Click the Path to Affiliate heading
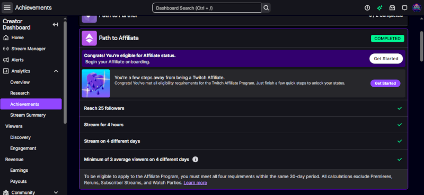 [119, 38]
